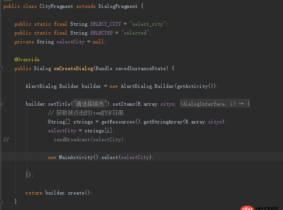This screenshot has width=283, height=210.
Task: Expand the fold marker beside builder.setTitle line
Action: (1, 104)
